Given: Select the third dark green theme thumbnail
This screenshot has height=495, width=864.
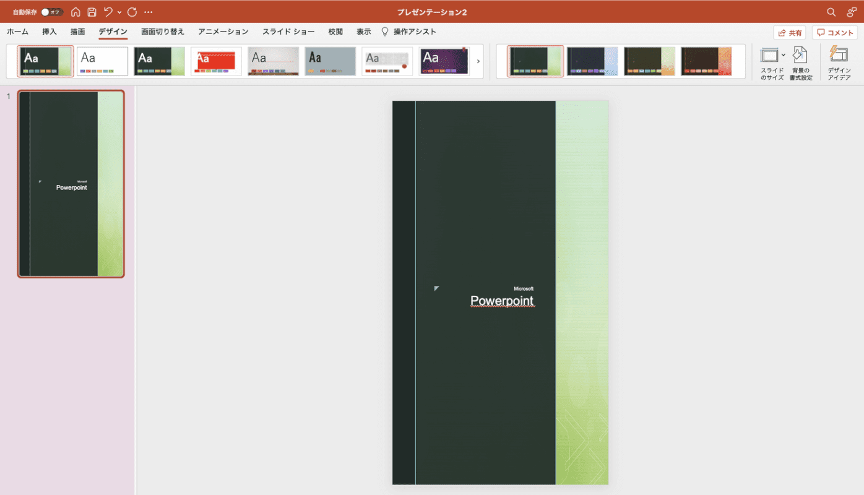Looking at the screenshot, I should [159, 61].
